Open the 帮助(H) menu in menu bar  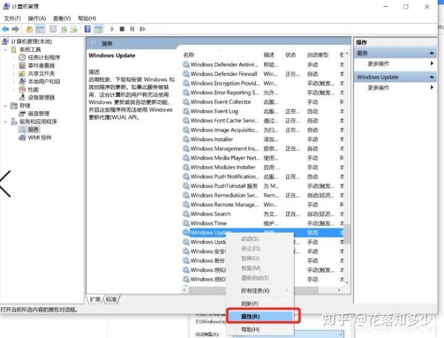87,18
